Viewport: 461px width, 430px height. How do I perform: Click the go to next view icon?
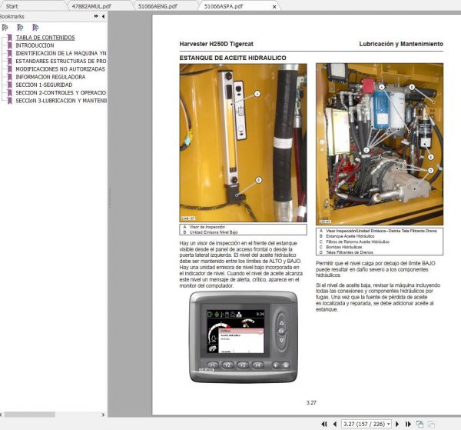(431, 424)
